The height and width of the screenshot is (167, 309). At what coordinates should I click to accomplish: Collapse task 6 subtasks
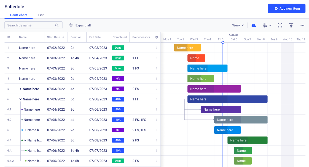click(x=20, y=99)
